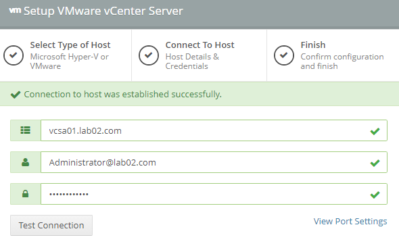This screenshot has width=399, height=250.
Task: Click the padlock icon beside password field
Action: [x=26, y=193]
